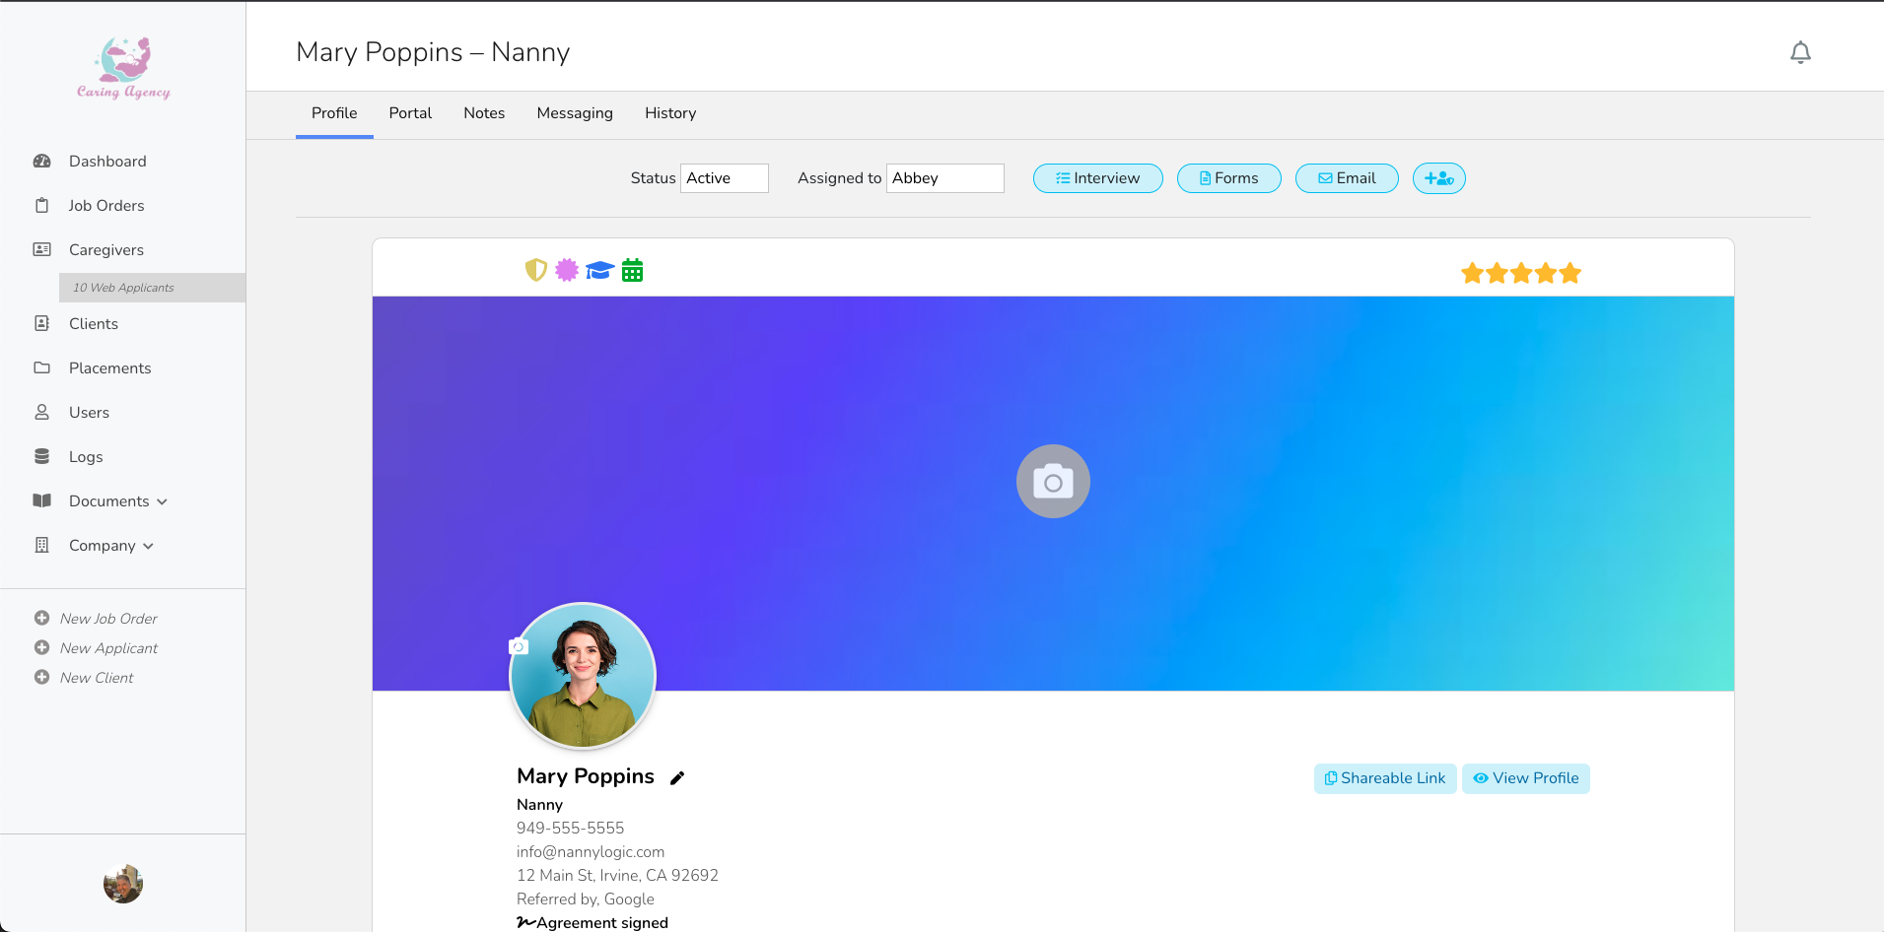This screenshot has width=1884, height=932.
Task: Upload cover photo via center camera icon
Action: point(1053,482)
